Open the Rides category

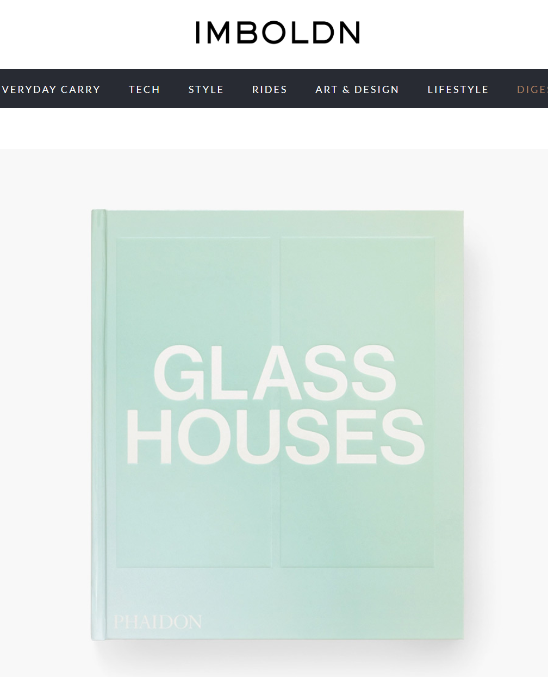(270, 89)
